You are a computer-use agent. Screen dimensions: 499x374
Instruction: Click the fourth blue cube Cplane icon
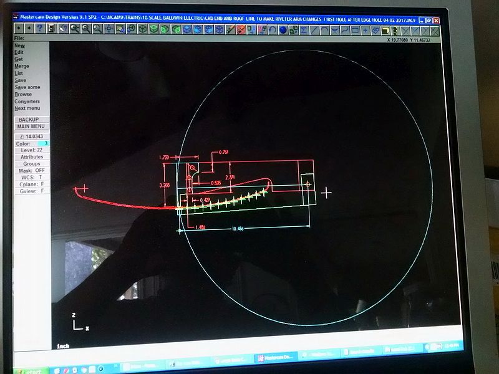pyautogui.click(x=220, y=29)
